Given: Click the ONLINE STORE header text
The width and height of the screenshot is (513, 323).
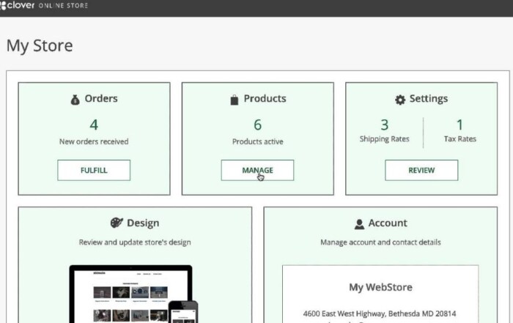Looking at the screenshot, I should tap(63, 6).
